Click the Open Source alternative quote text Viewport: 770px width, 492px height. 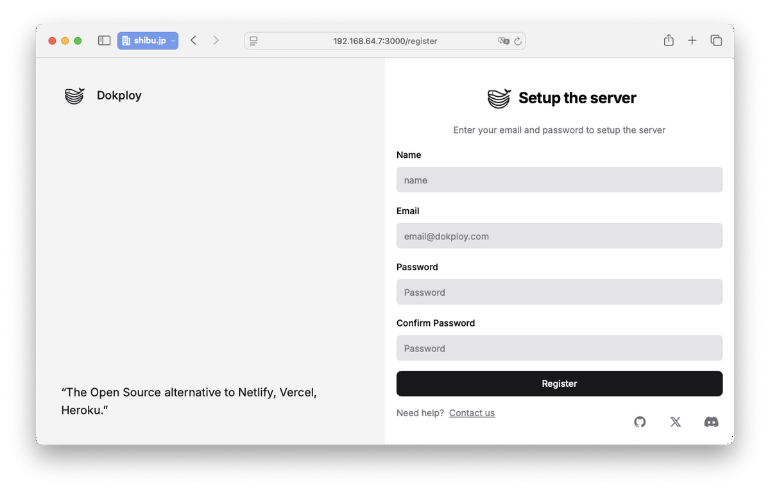click(189, 401)
